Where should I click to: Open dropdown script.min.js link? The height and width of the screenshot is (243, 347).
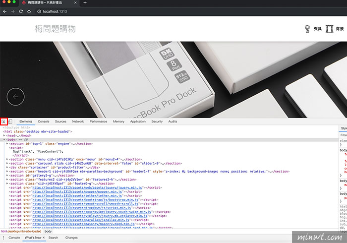click(82, 208)
